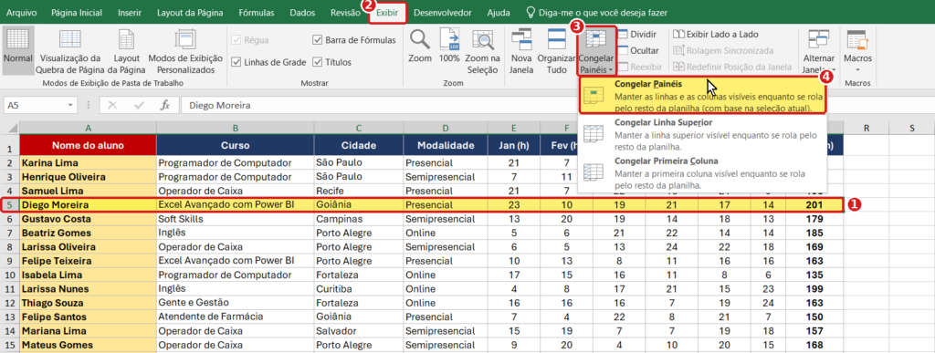Click the cell Gustavo Costa
This screenshot has width=935, height=353.
coord(89,219)
